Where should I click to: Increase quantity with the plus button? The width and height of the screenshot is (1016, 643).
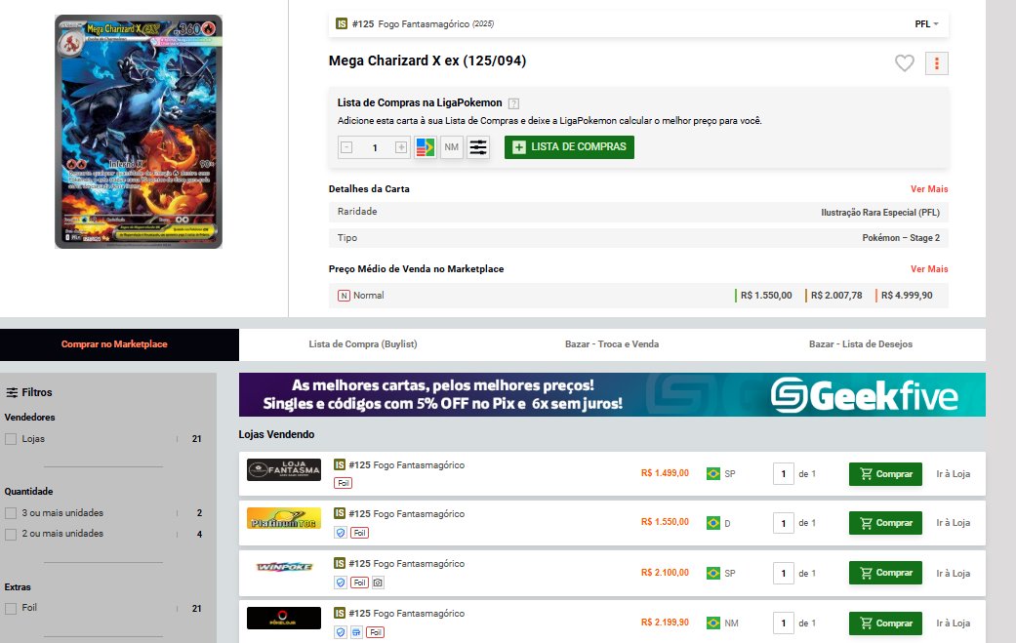click(401, 147)
